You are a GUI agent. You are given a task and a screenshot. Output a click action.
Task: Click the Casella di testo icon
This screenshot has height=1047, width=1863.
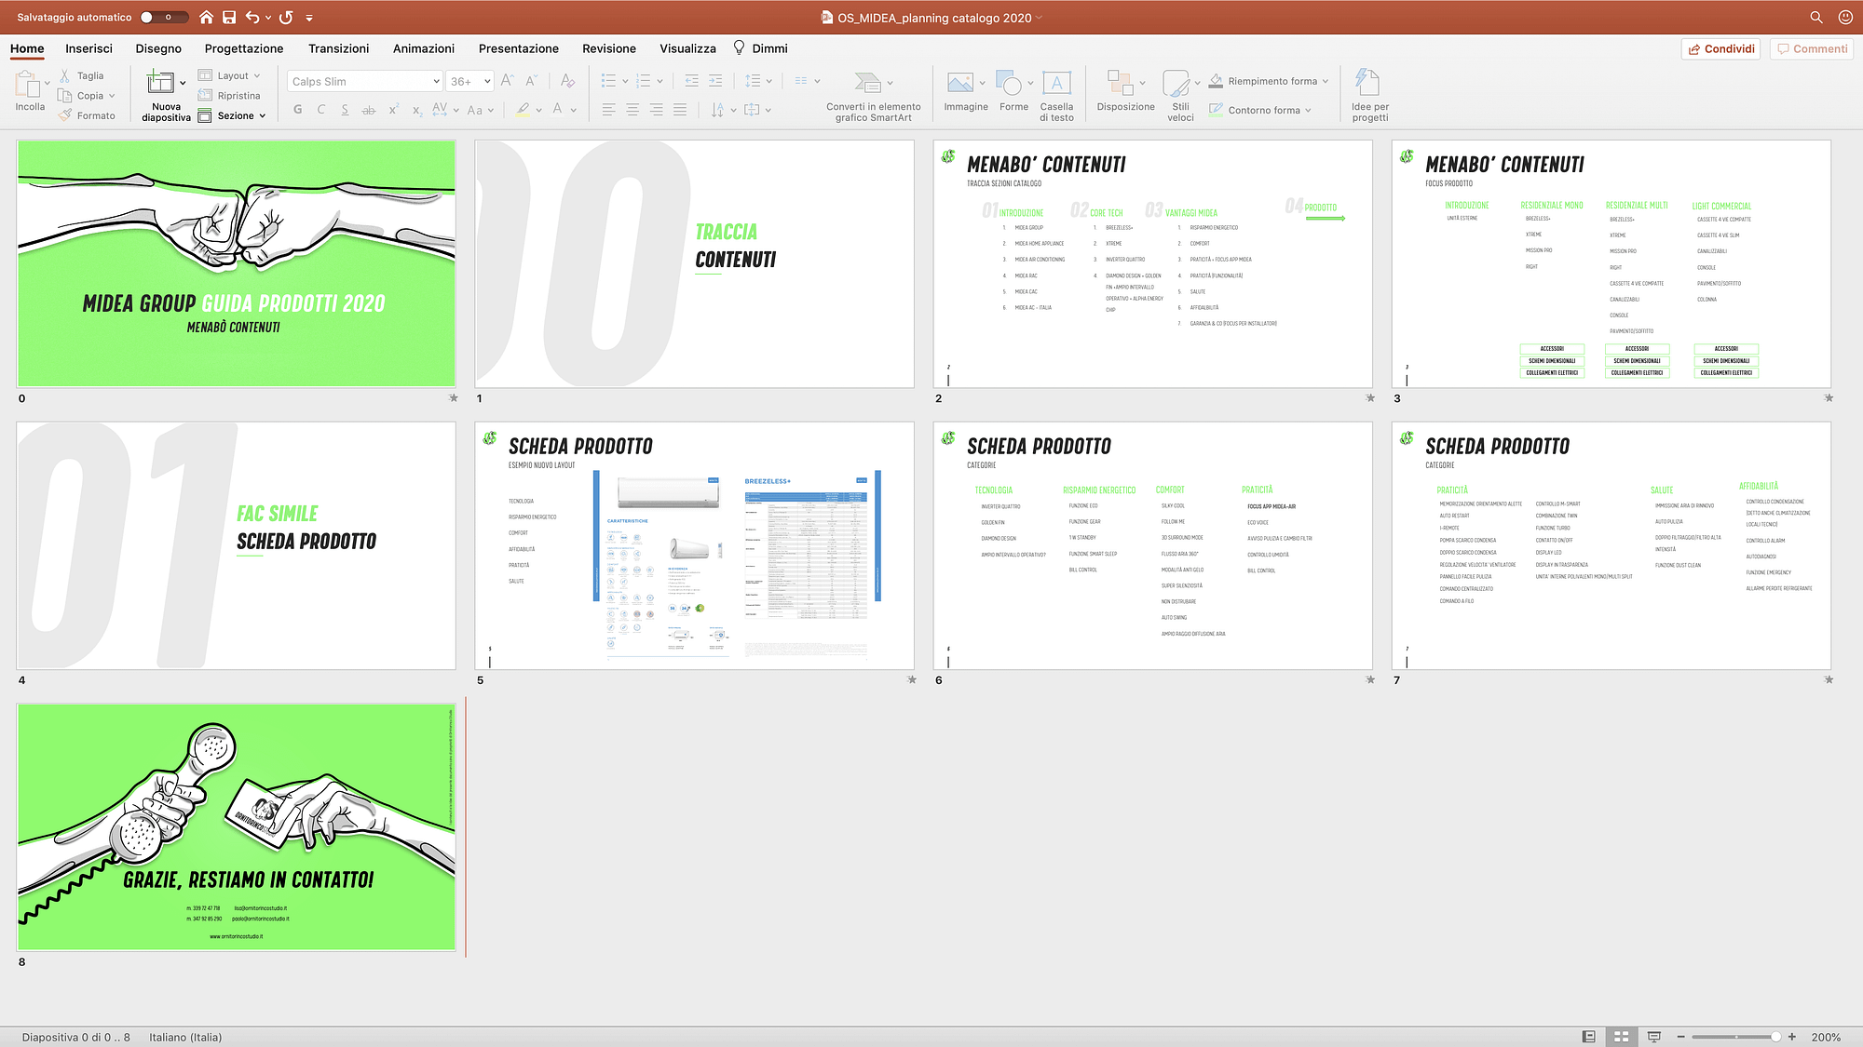1056,83
